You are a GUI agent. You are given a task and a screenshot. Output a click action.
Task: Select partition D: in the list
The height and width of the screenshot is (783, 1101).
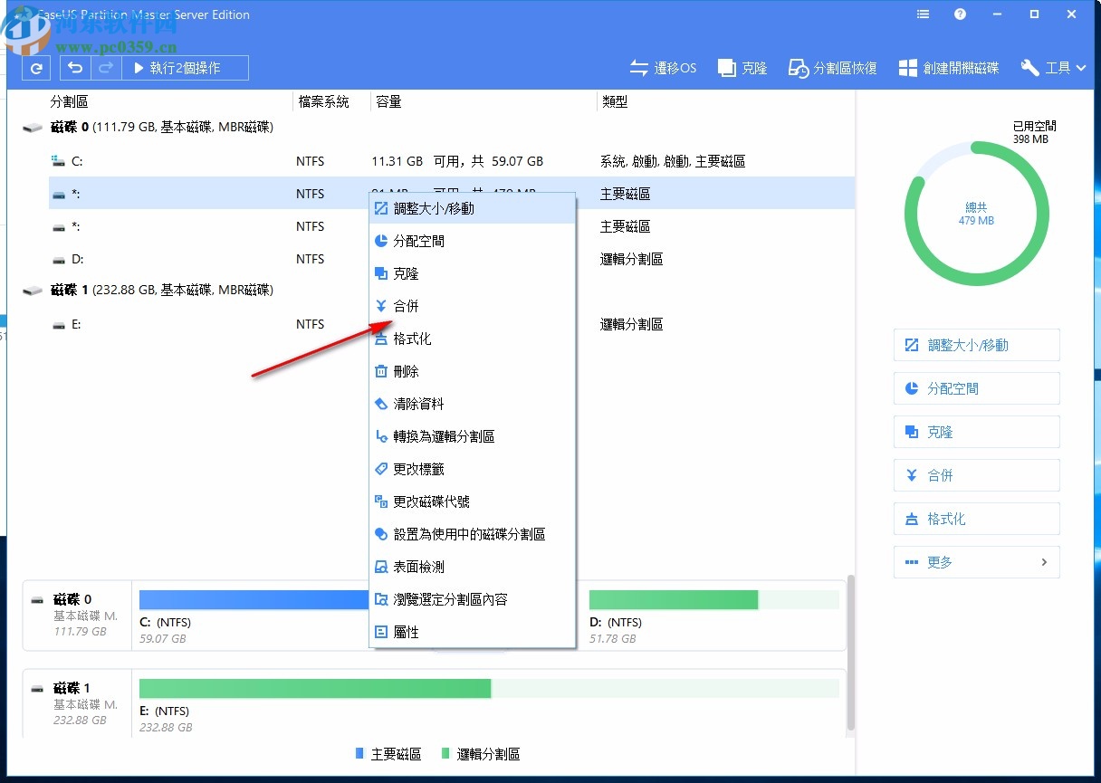tap(136, 259)
